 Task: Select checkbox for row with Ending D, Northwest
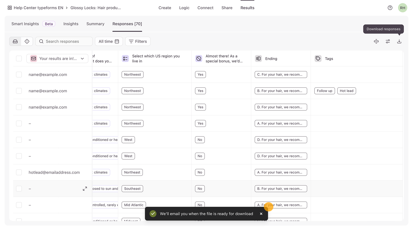coord(19,107)
